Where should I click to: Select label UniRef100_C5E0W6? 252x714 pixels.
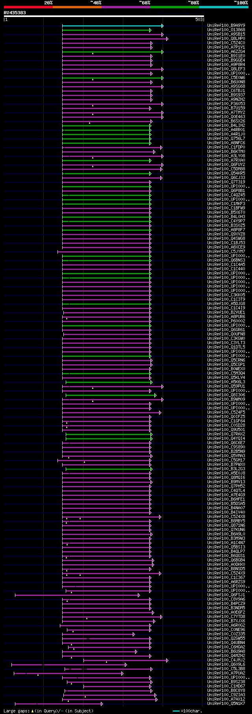(x=226, y=78)
